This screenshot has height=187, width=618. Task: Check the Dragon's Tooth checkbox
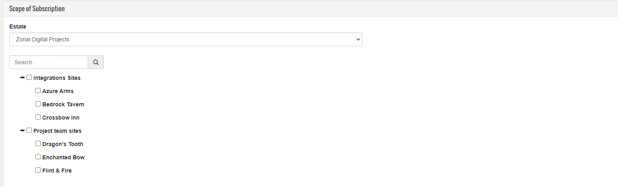pos(38,144)
